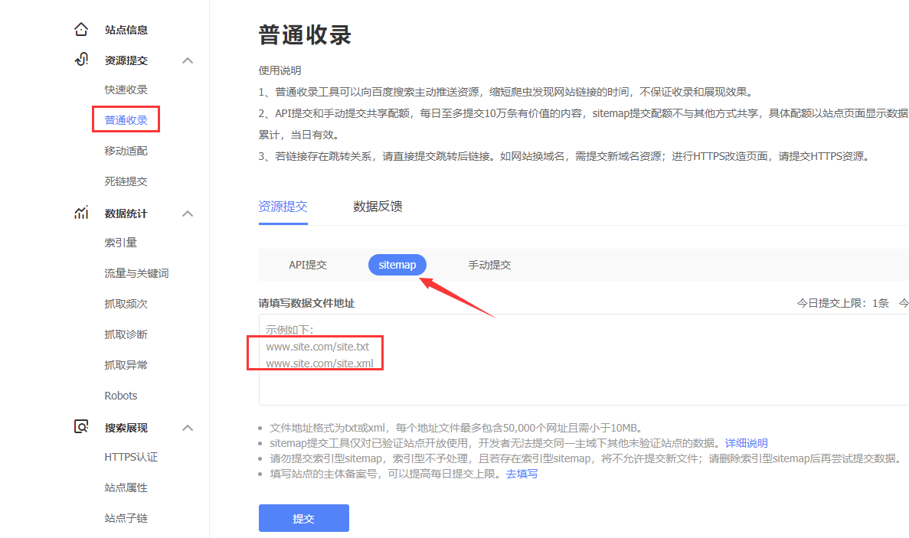
Task: Select the sitemap submission pill
Action: click(x=397, y=265)
